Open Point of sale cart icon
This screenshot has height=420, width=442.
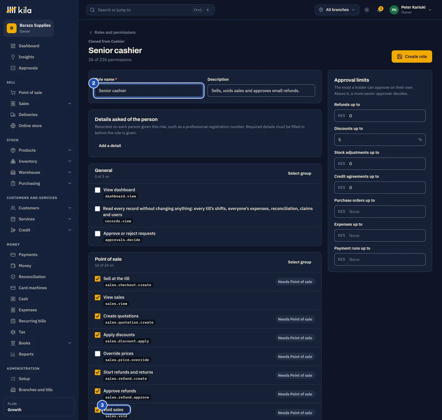(13, 93)
